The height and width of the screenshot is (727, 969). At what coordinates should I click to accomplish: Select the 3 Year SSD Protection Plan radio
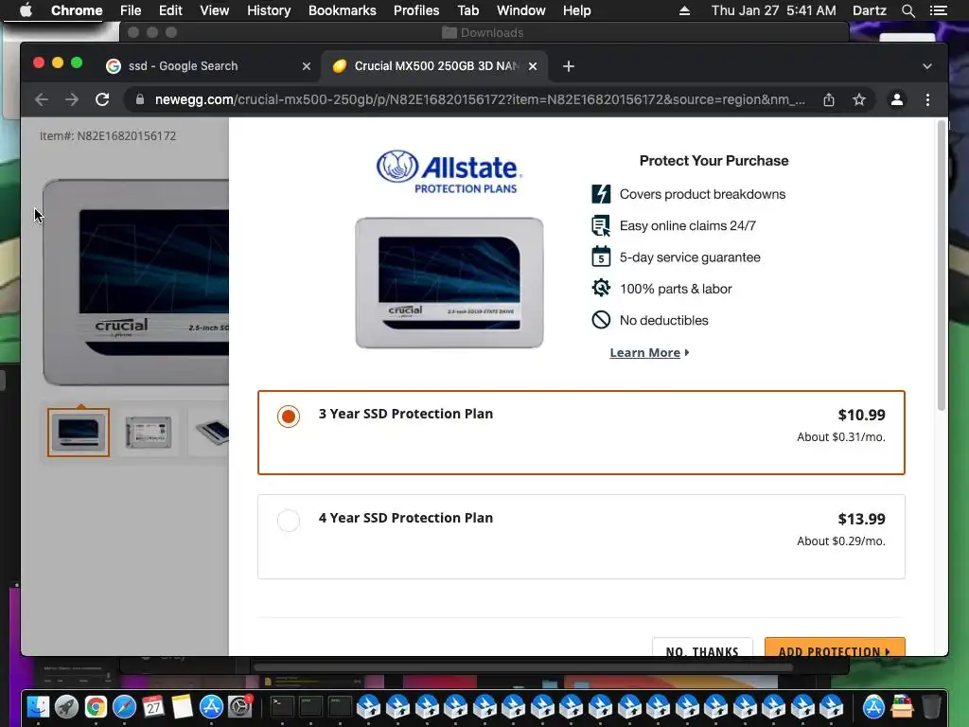pos(289,417)
